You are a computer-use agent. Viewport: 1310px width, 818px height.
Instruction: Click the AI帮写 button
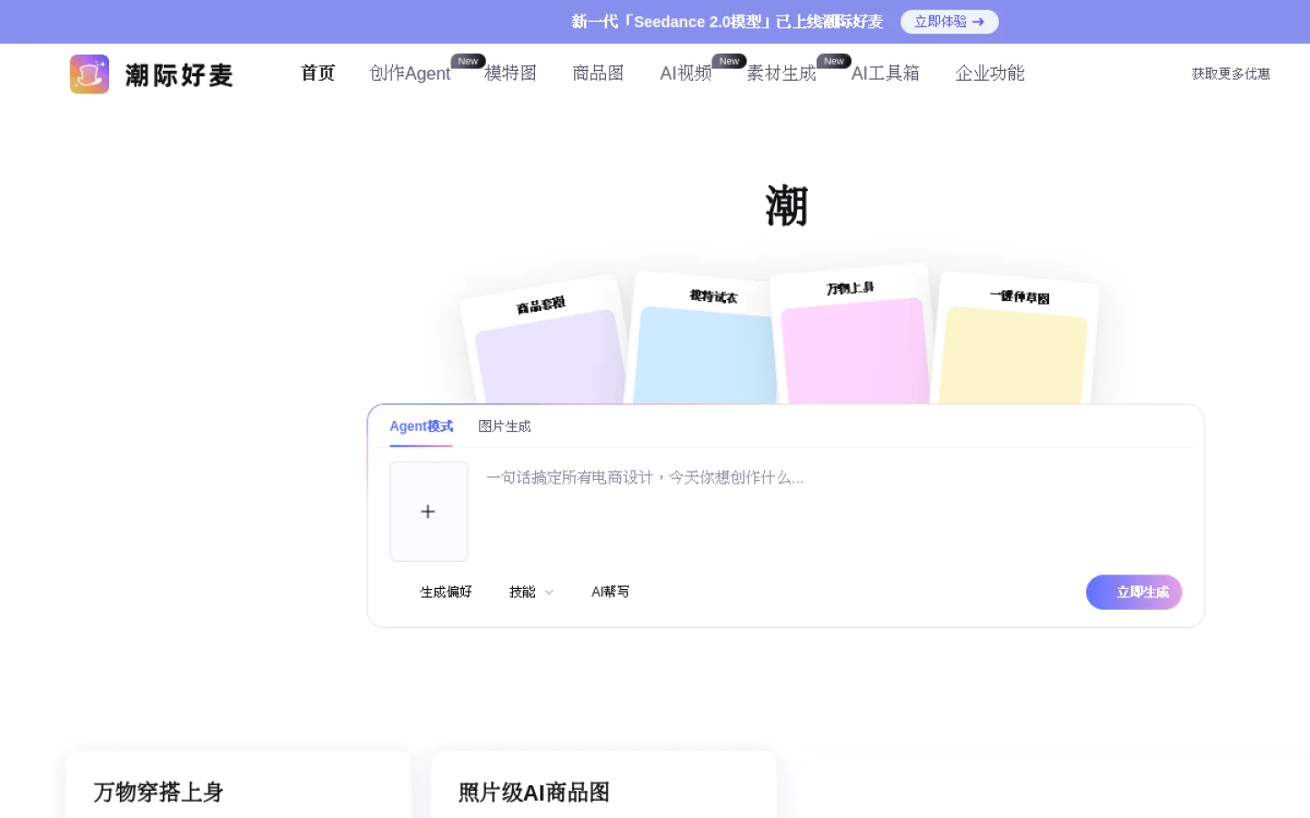click(610, 592)
